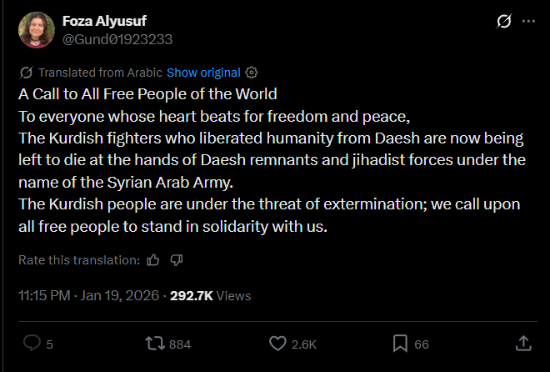Click the Foza Alyusuf display name
This screenshot has height=372, width=550.
click(x=104, y=22)
